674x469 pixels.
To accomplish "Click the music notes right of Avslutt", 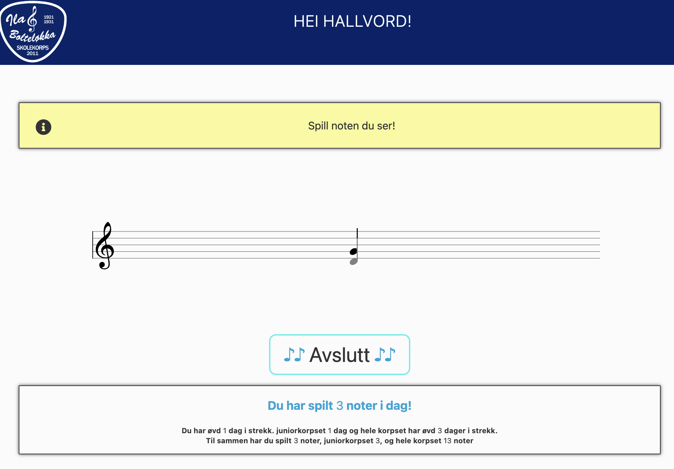I will [385, 355].
